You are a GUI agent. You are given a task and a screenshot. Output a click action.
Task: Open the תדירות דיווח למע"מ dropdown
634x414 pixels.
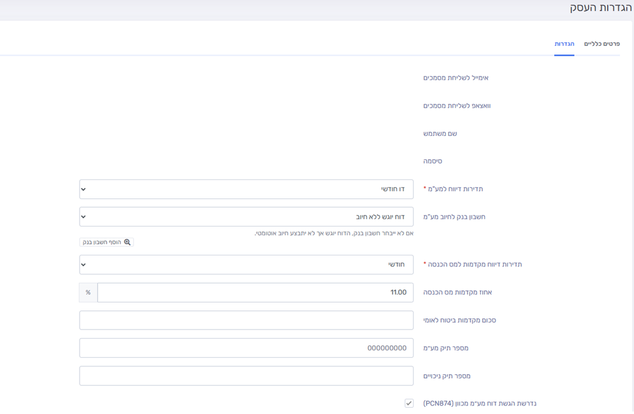(246, 189)
